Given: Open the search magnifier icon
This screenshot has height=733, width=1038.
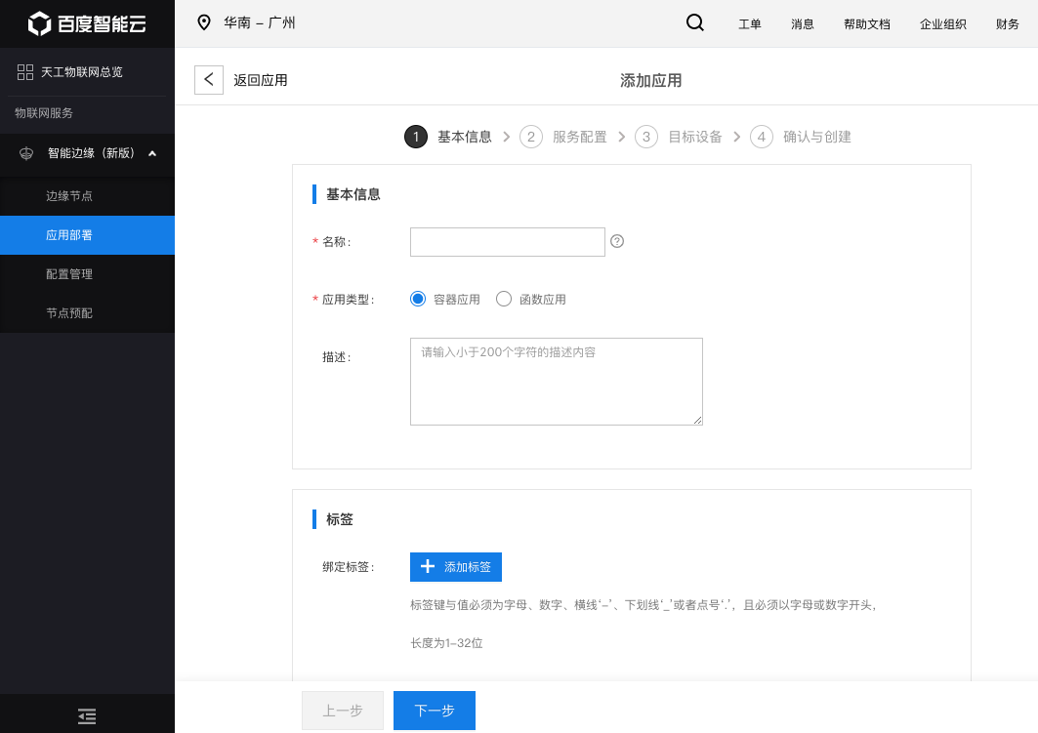Looking at the screenshot, I should point(695,22).
